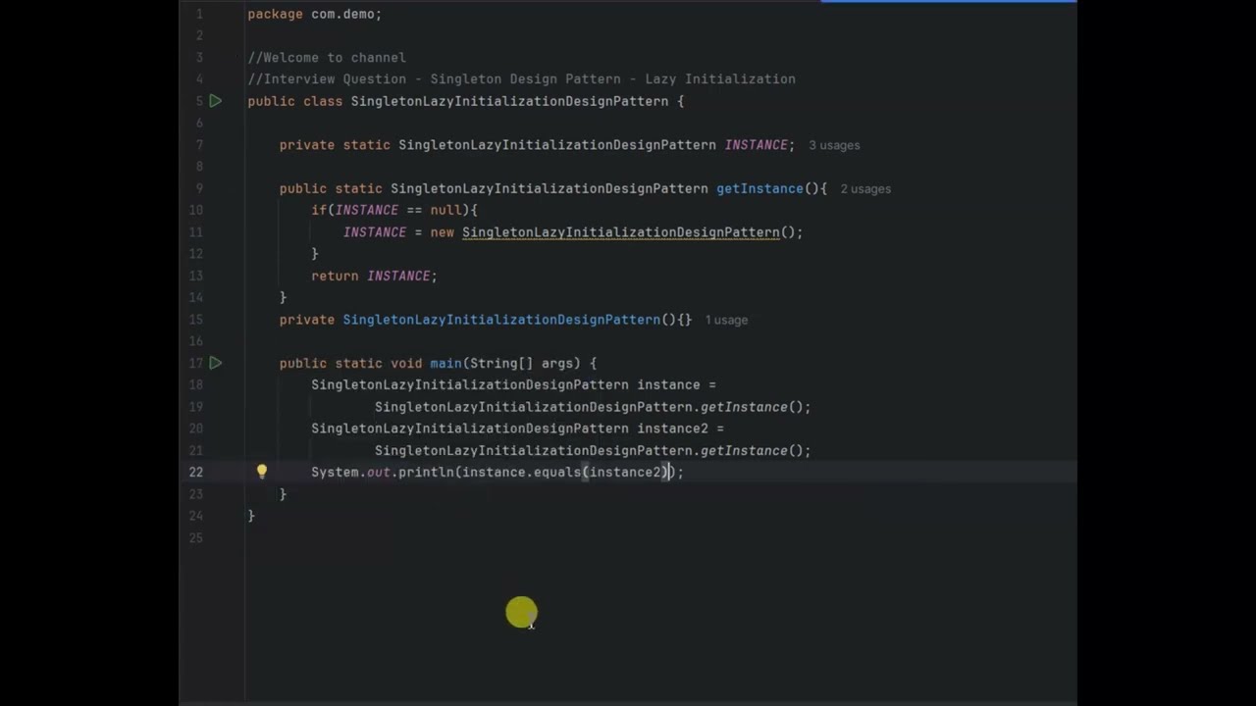This screenshot has height=706, width=1256.
Task: Show the '1 usage' hint for the constructor
Action: click(x=726, y=320)
